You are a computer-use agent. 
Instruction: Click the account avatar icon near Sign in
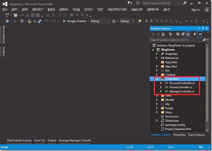point(207,9)
